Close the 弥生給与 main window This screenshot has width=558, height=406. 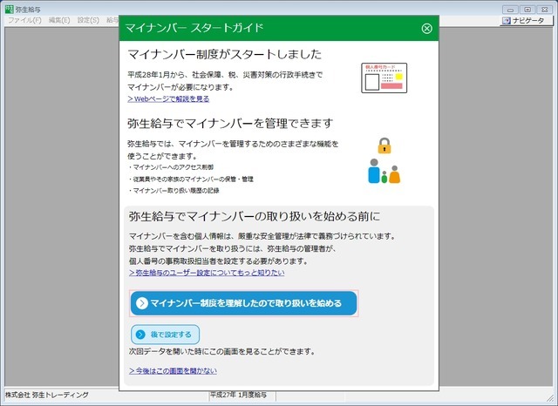[545, 10]
